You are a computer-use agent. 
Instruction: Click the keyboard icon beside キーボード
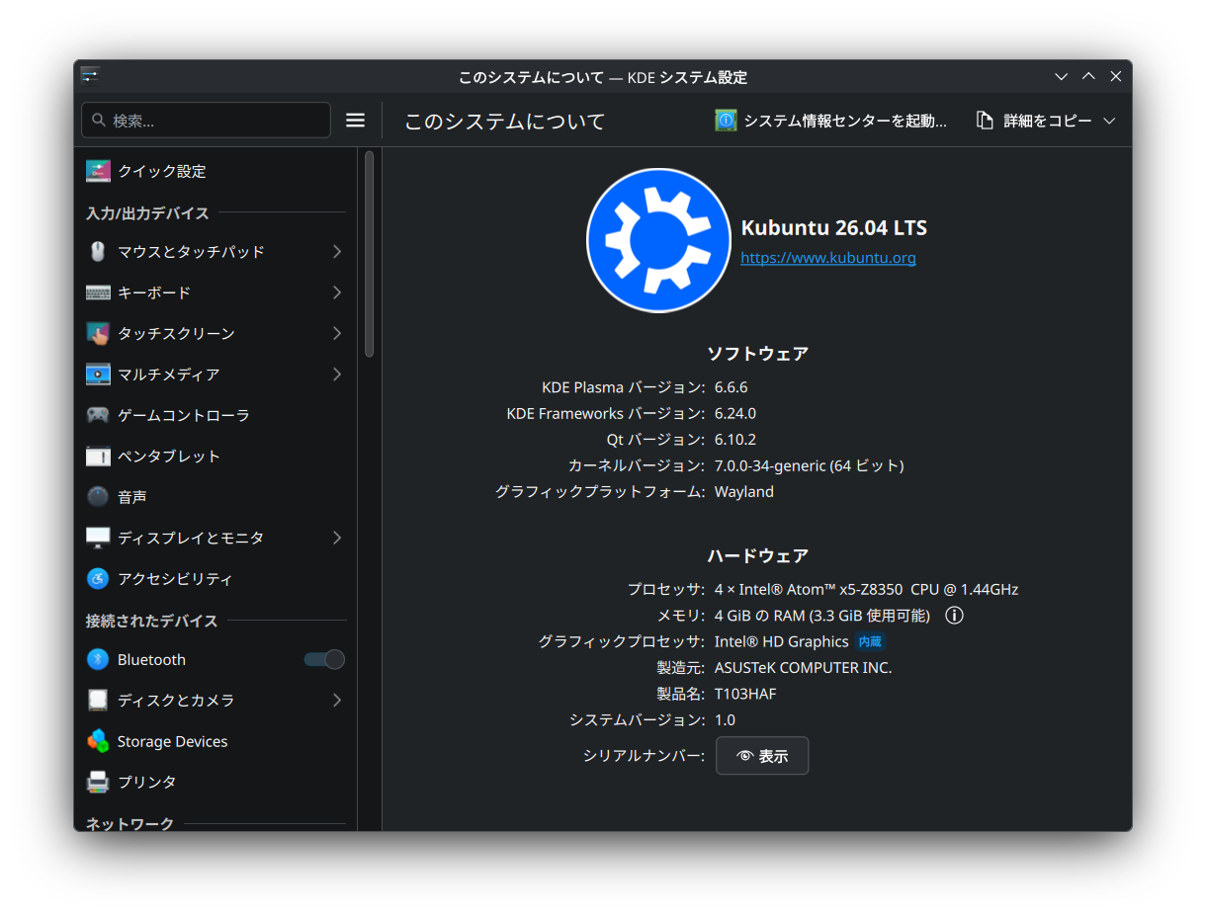pyautogui.click(x=98, y=292)
